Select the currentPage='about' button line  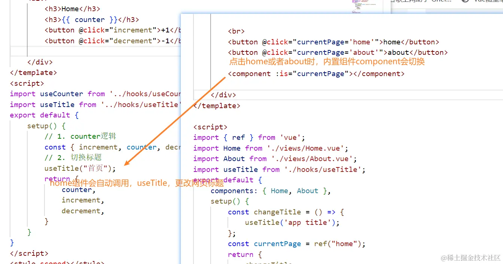[x=338, y=53]
